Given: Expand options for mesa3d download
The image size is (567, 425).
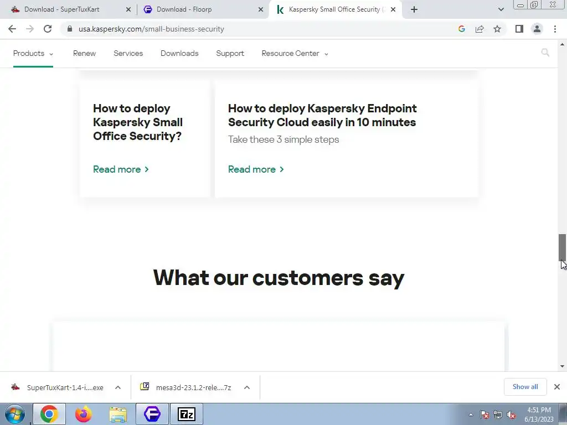Looking at the screenshot, I should (247, 387).
